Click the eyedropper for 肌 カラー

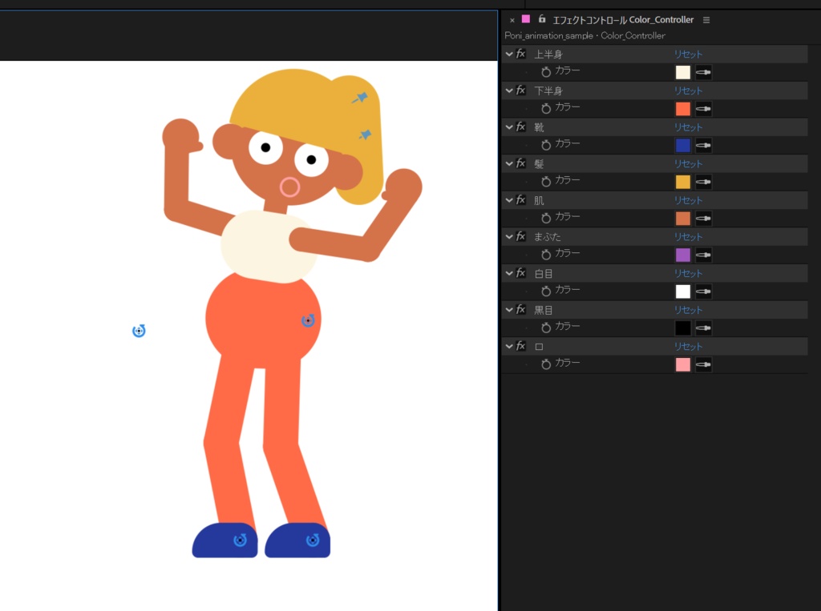point(703,218)
